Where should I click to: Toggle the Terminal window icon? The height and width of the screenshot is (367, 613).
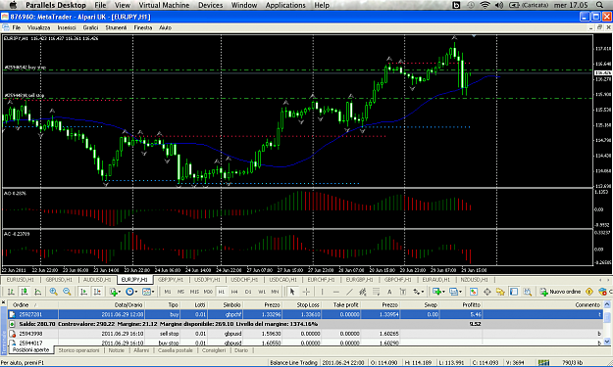pyautogui.click(x=514, y=292)
